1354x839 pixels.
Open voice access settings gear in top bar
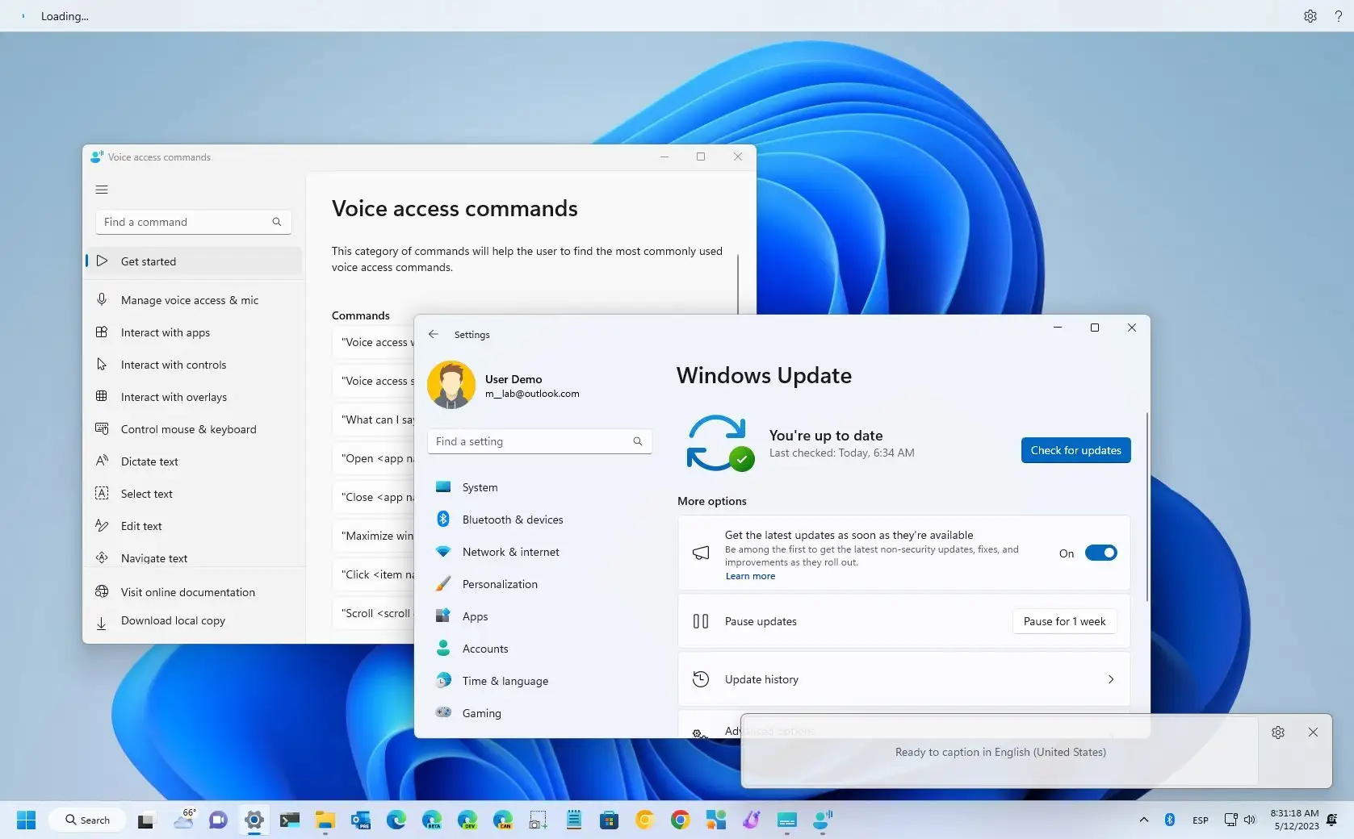[x=1310, y=16]
